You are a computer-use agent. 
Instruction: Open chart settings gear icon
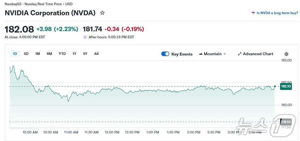[x=286, y=54]
